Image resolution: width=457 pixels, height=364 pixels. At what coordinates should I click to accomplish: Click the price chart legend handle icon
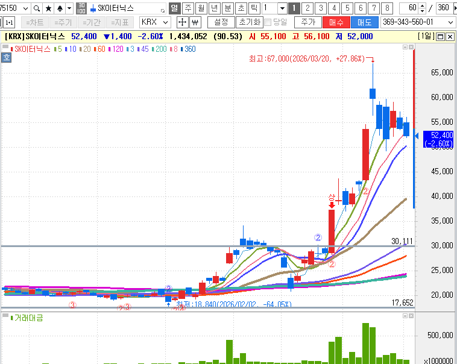[5, 46]
